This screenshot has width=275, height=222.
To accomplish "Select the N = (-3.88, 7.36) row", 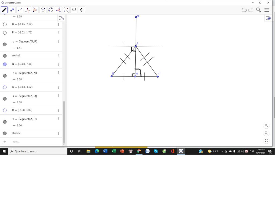I will (x=31, y=64).
